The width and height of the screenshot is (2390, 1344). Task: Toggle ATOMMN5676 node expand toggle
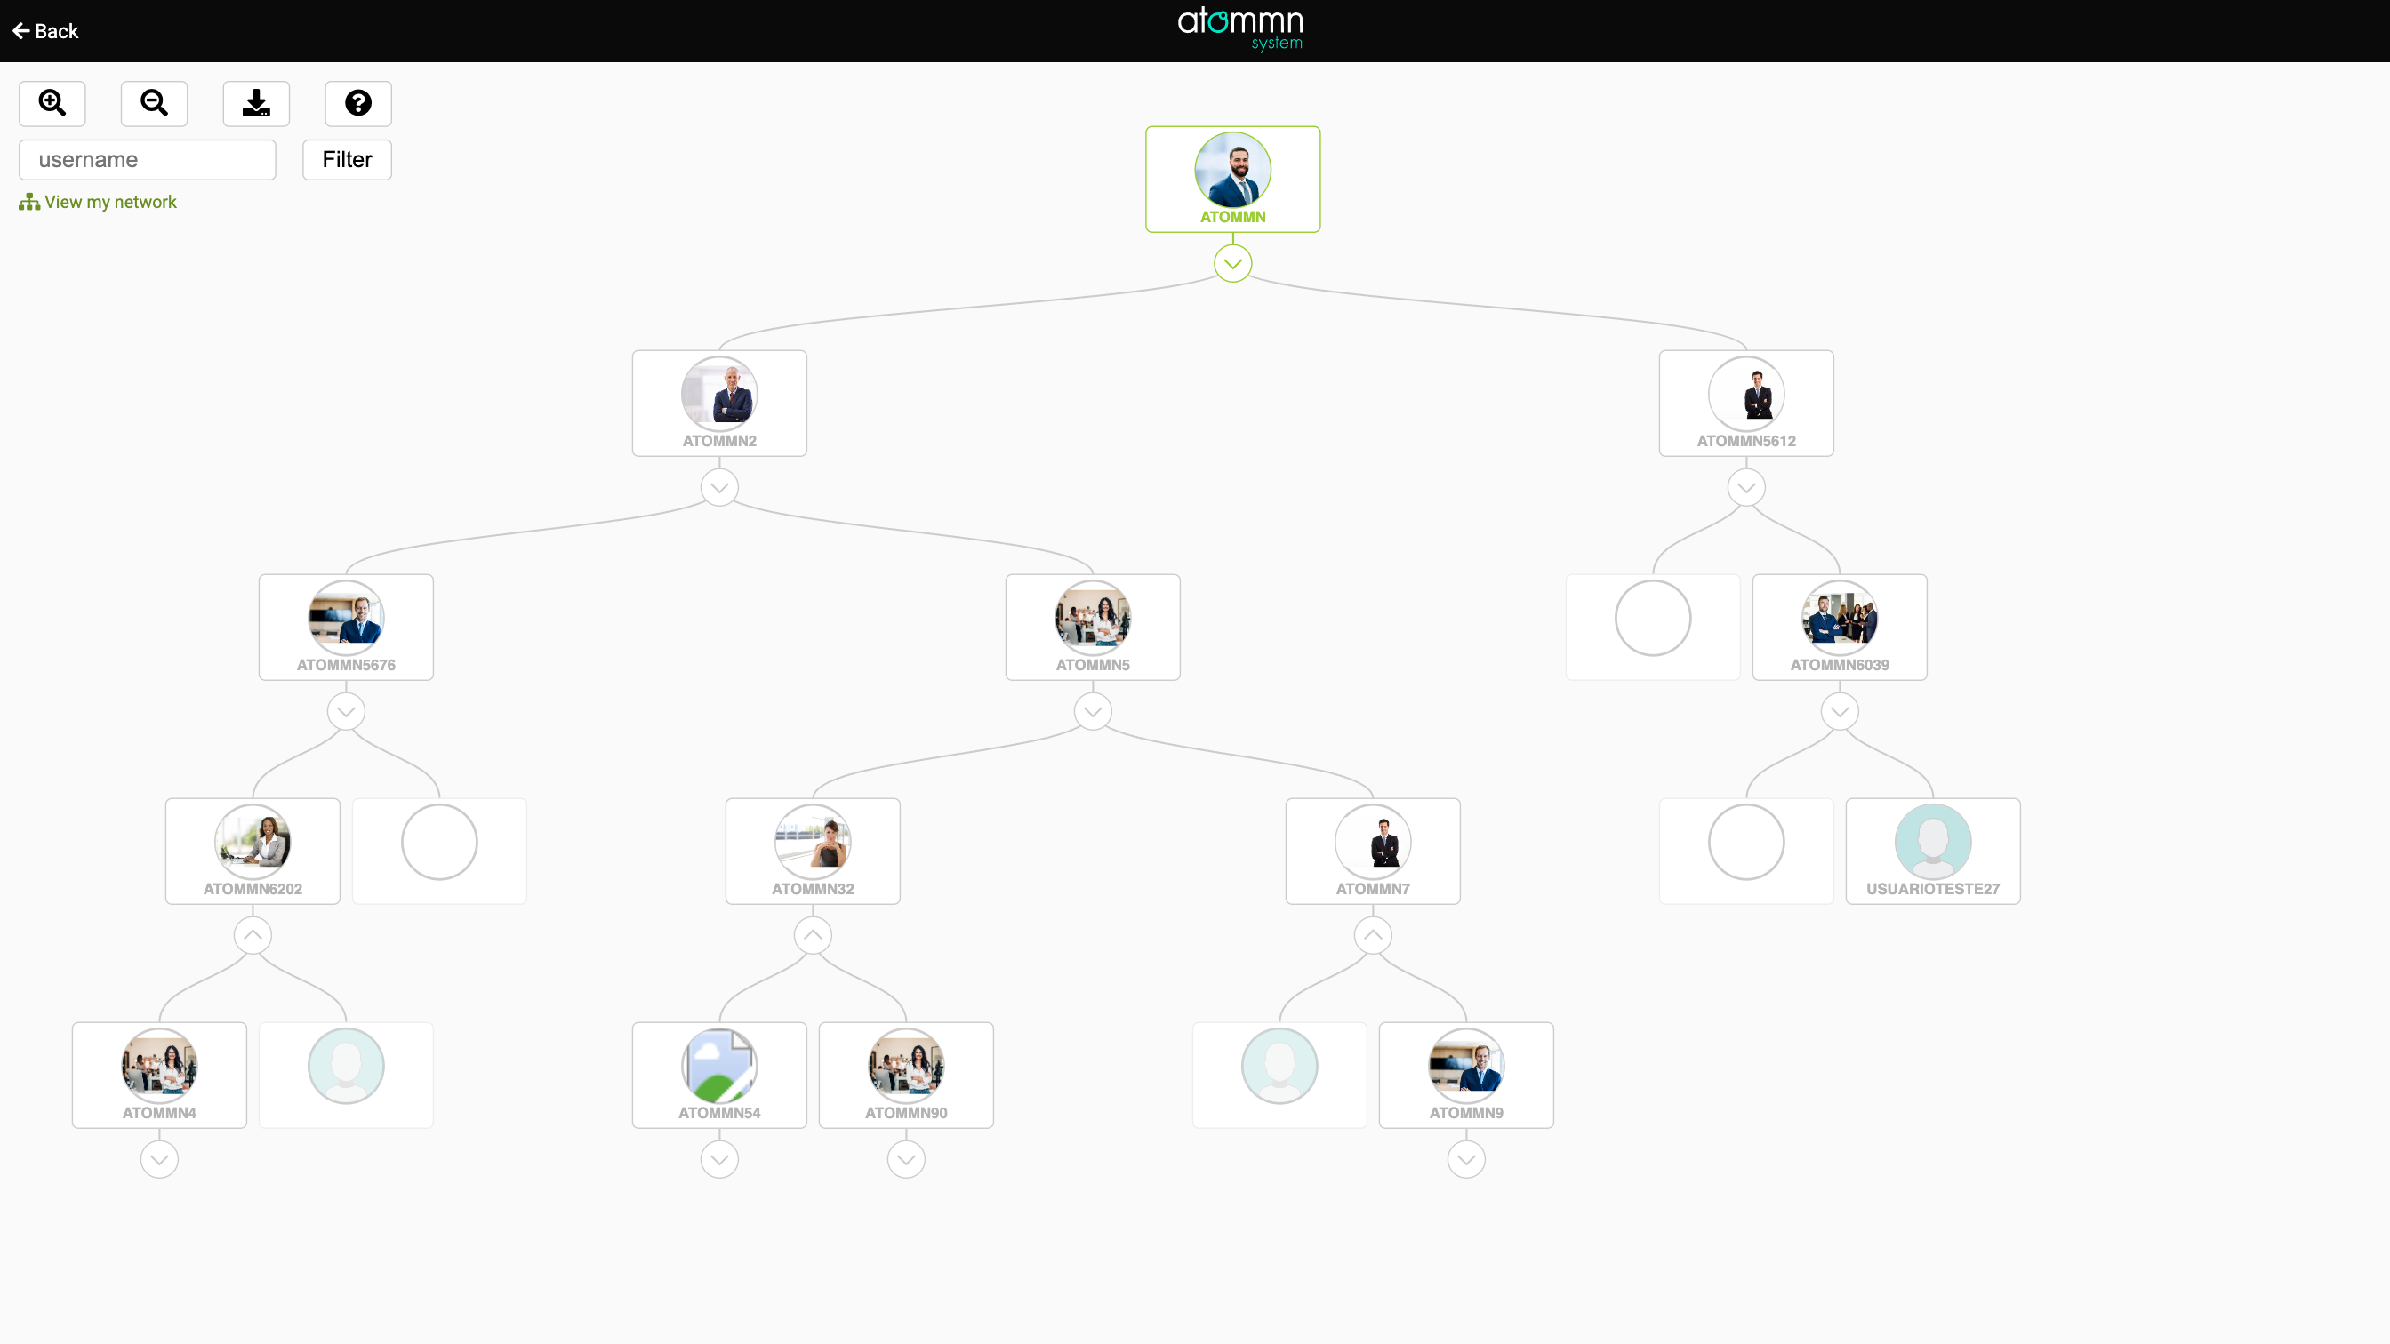(345, 710)
